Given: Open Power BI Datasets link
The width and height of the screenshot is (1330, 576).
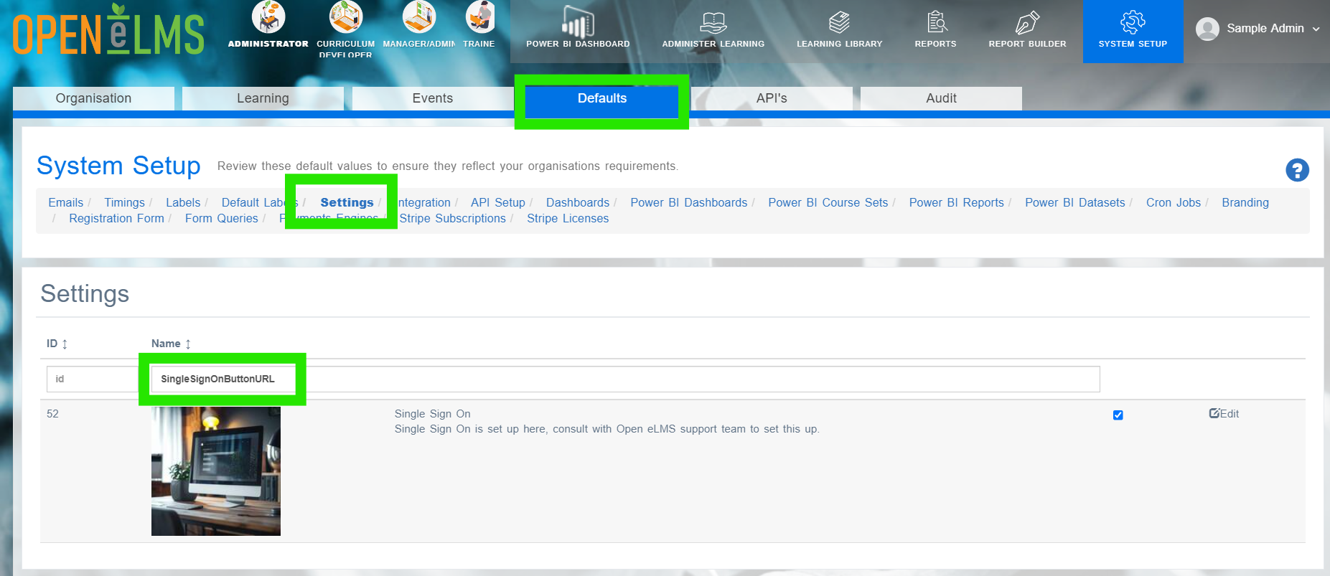Looking at the screenshot, I should point(1075,202).
